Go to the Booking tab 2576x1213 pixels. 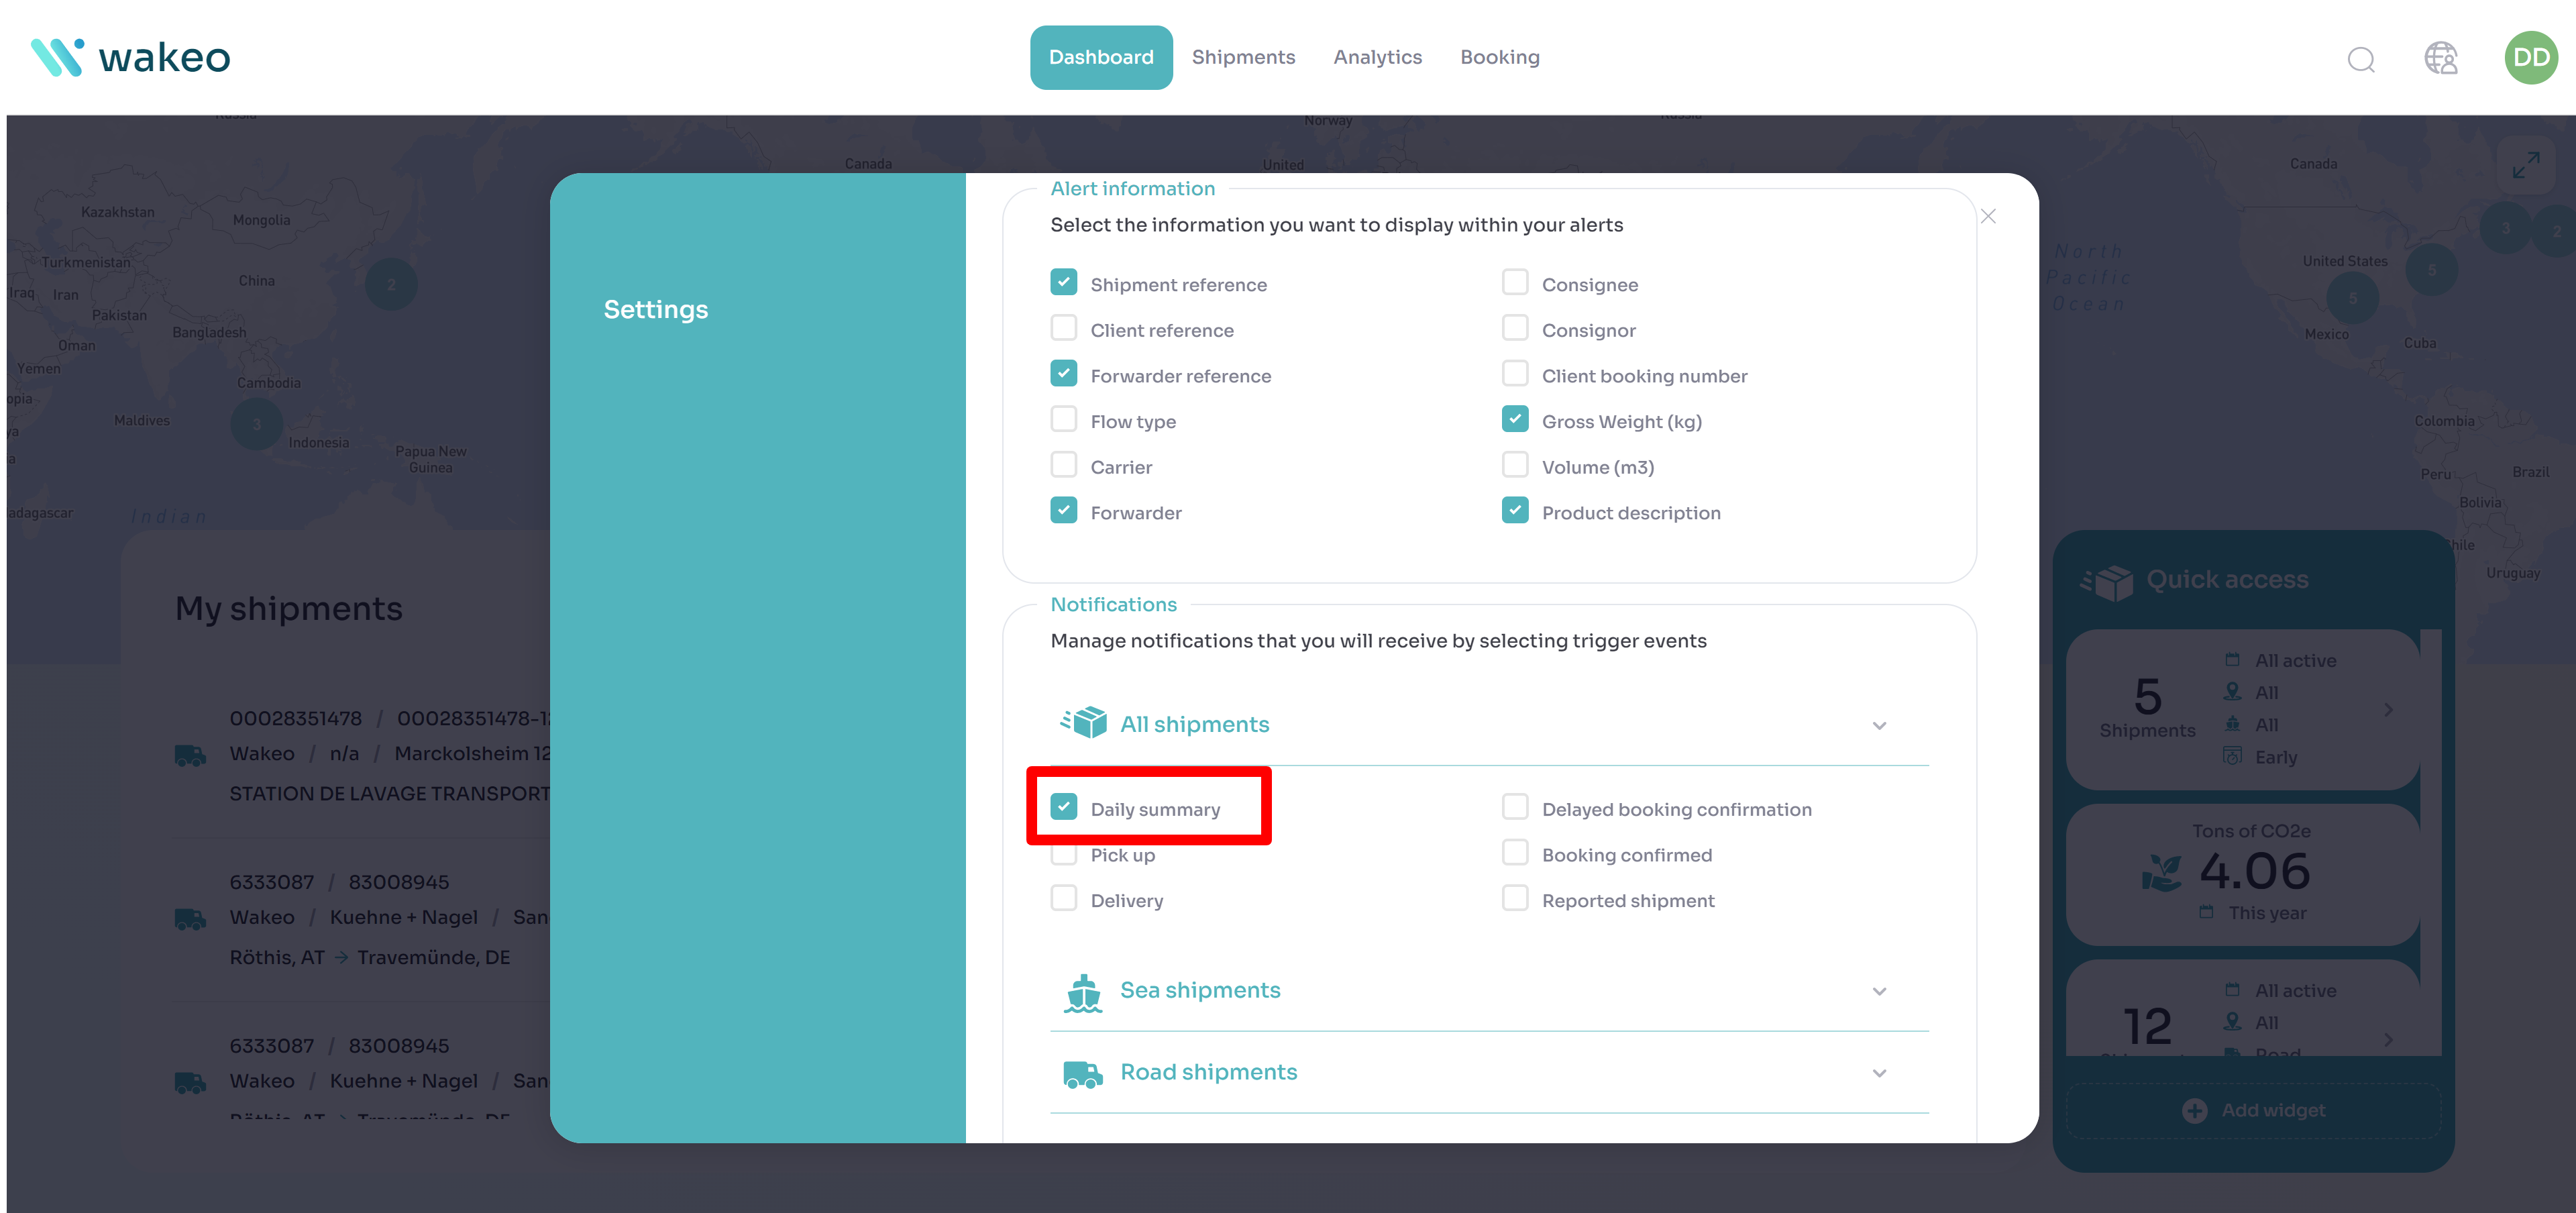(1499, 58)
